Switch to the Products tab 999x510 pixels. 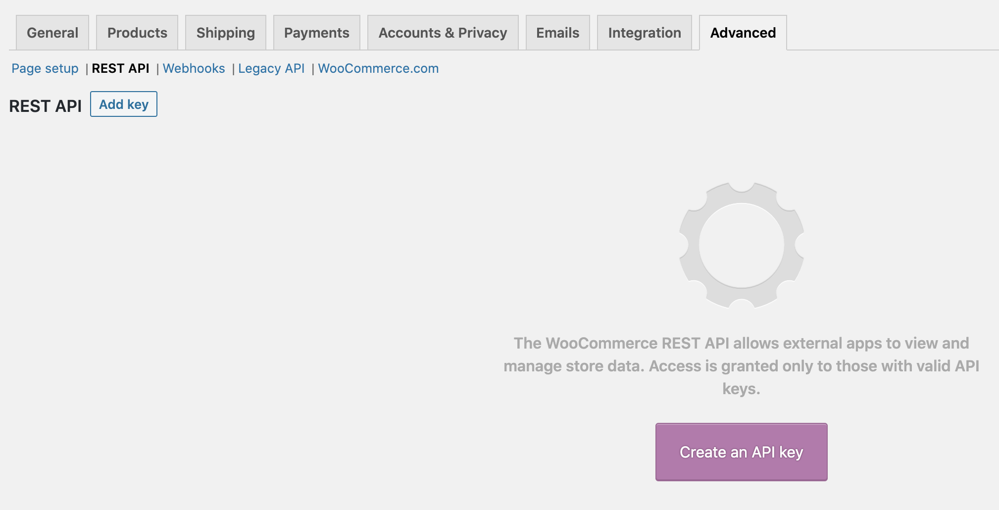137,33
